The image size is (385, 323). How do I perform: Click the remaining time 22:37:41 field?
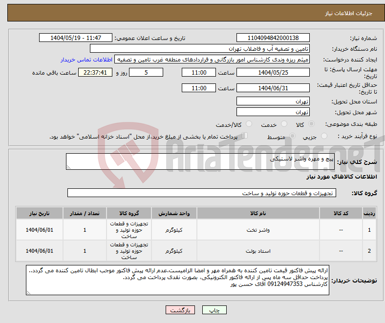(x=95, y=72)
